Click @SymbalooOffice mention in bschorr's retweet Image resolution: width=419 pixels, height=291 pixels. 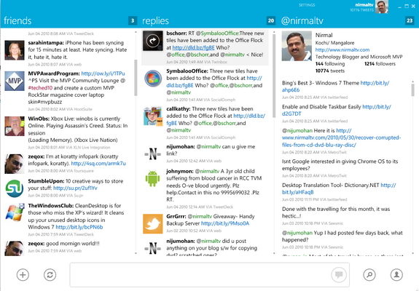click(x=217, y=33)
